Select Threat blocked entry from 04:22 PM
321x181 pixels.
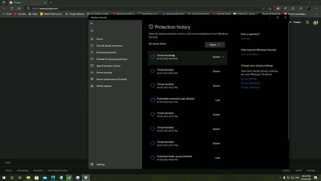coord(188,86)
